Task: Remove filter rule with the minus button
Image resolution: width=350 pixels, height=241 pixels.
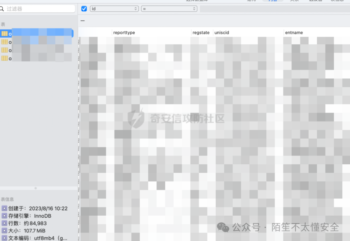Action: [x=83, y=21]
